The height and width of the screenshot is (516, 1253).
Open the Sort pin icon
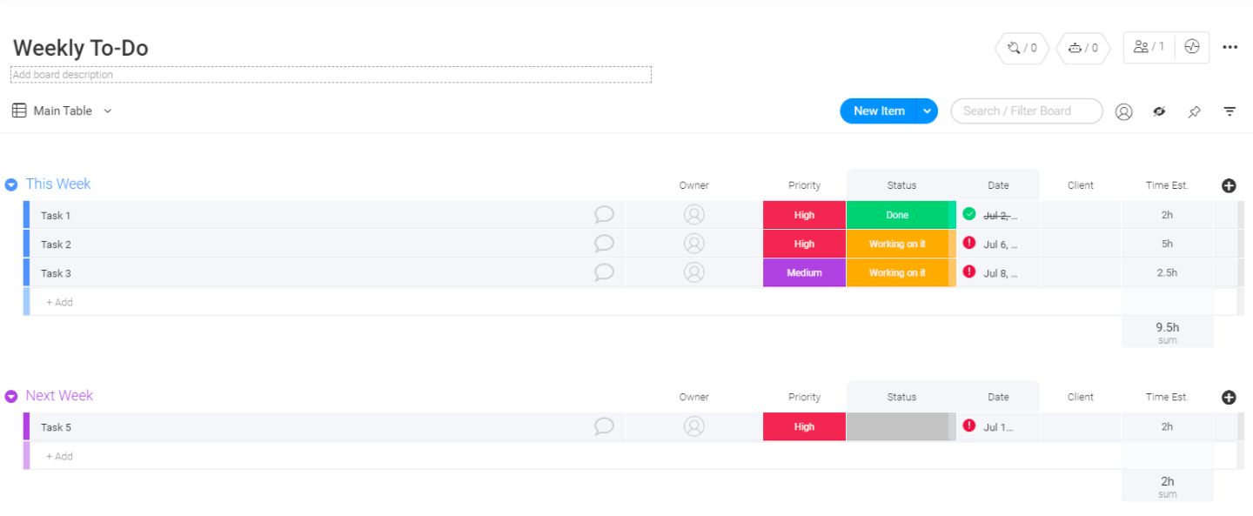tap(1194, 111)
